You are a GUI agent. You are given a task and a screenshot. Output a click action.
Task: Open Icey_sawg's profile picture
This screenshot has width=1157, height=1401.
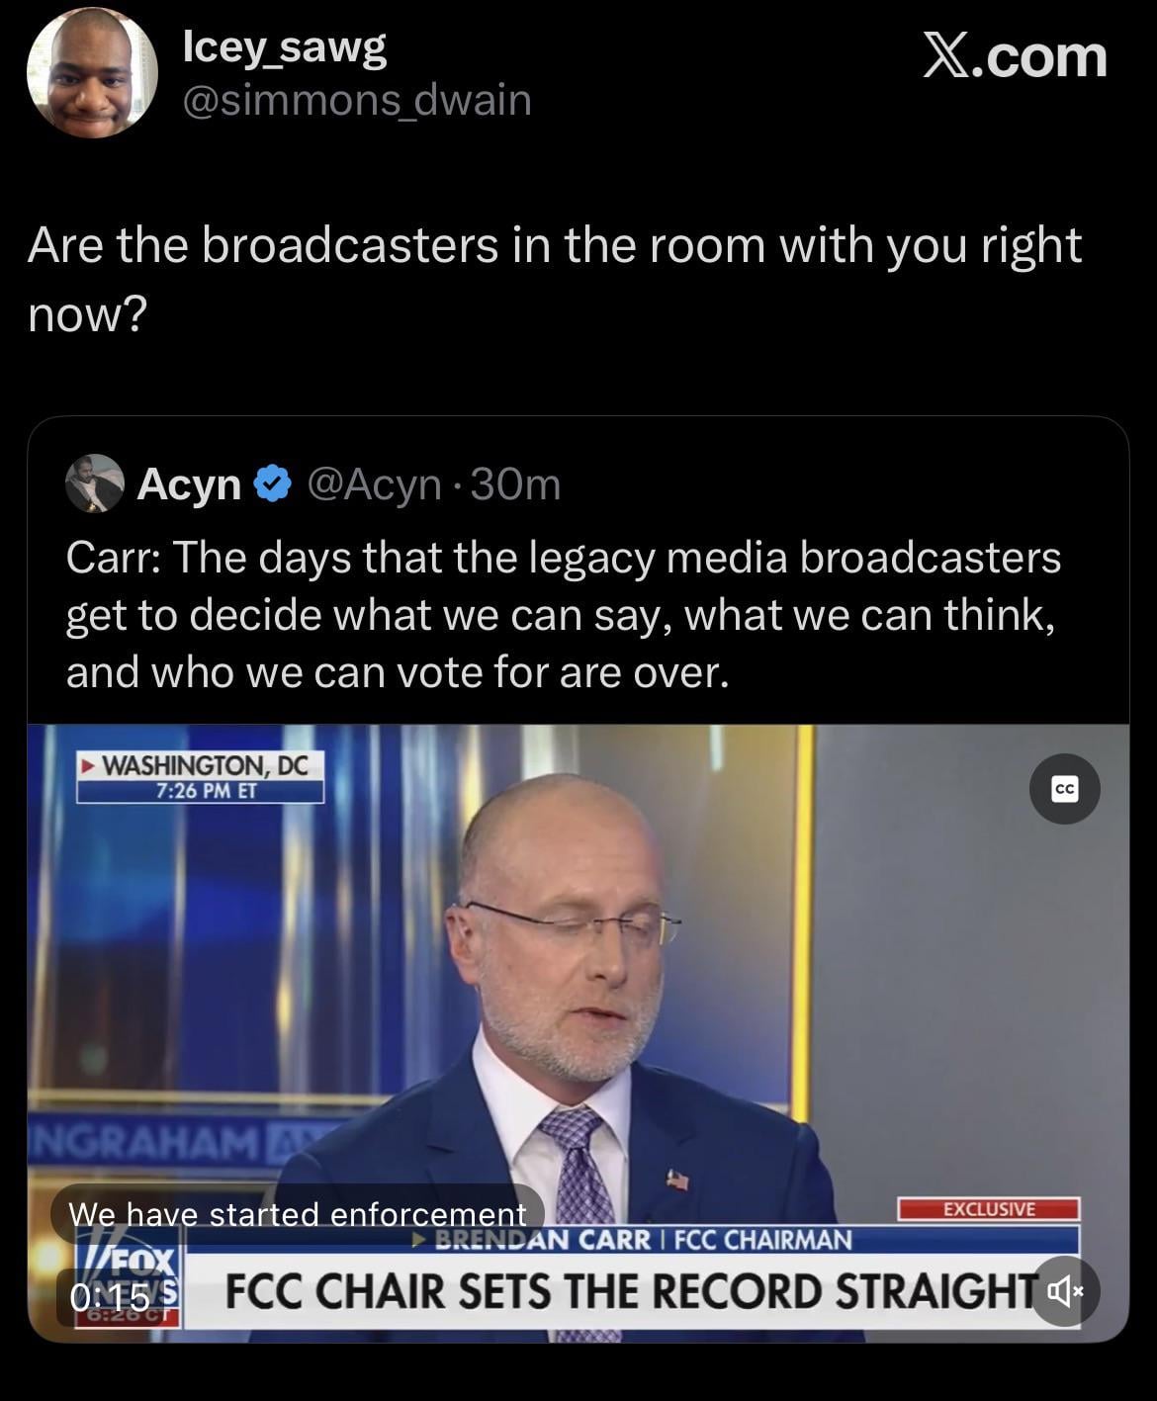(92, 73)
